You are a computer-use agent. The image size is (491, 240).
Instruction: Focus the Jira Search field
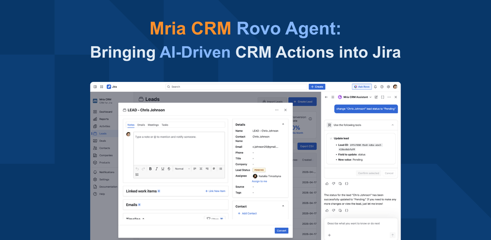tap(236, 86)
